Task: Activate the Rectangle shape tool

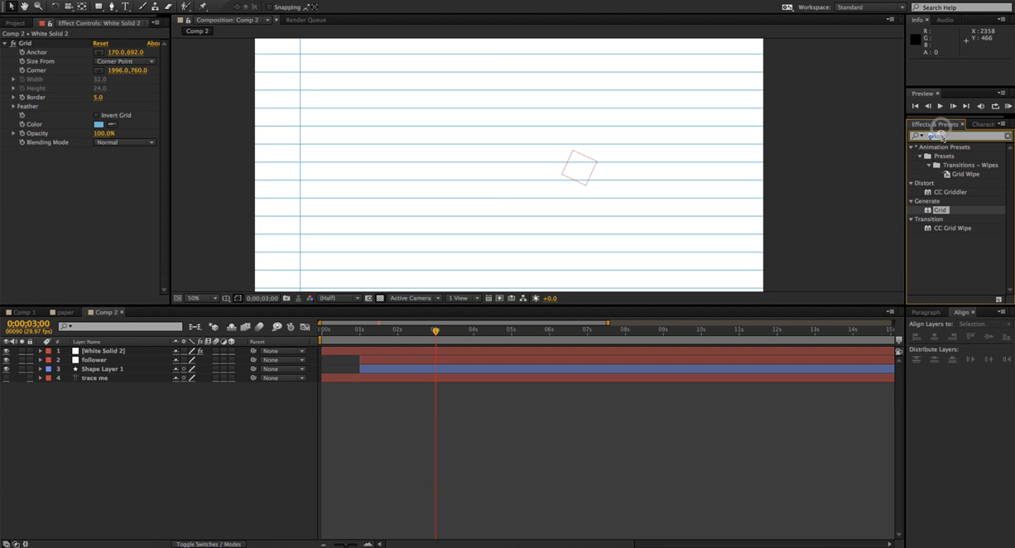Action: tap(99, 7)
